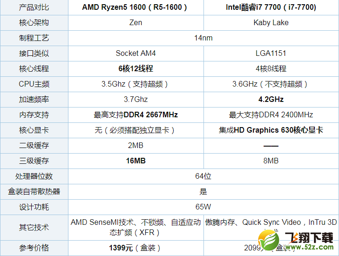Click the '设计功耗' row label
The height and width of the screenshot is (256, 339).
[34, 207]
